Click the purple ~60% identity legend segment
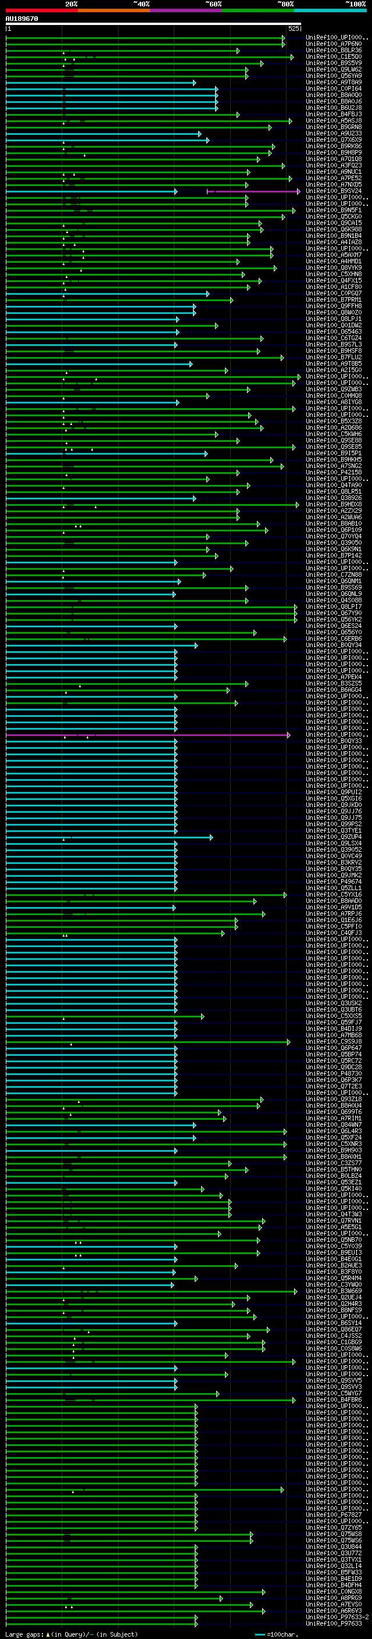Image resolution: width=372 pixels, height=1639 pixels. point(187,10)
